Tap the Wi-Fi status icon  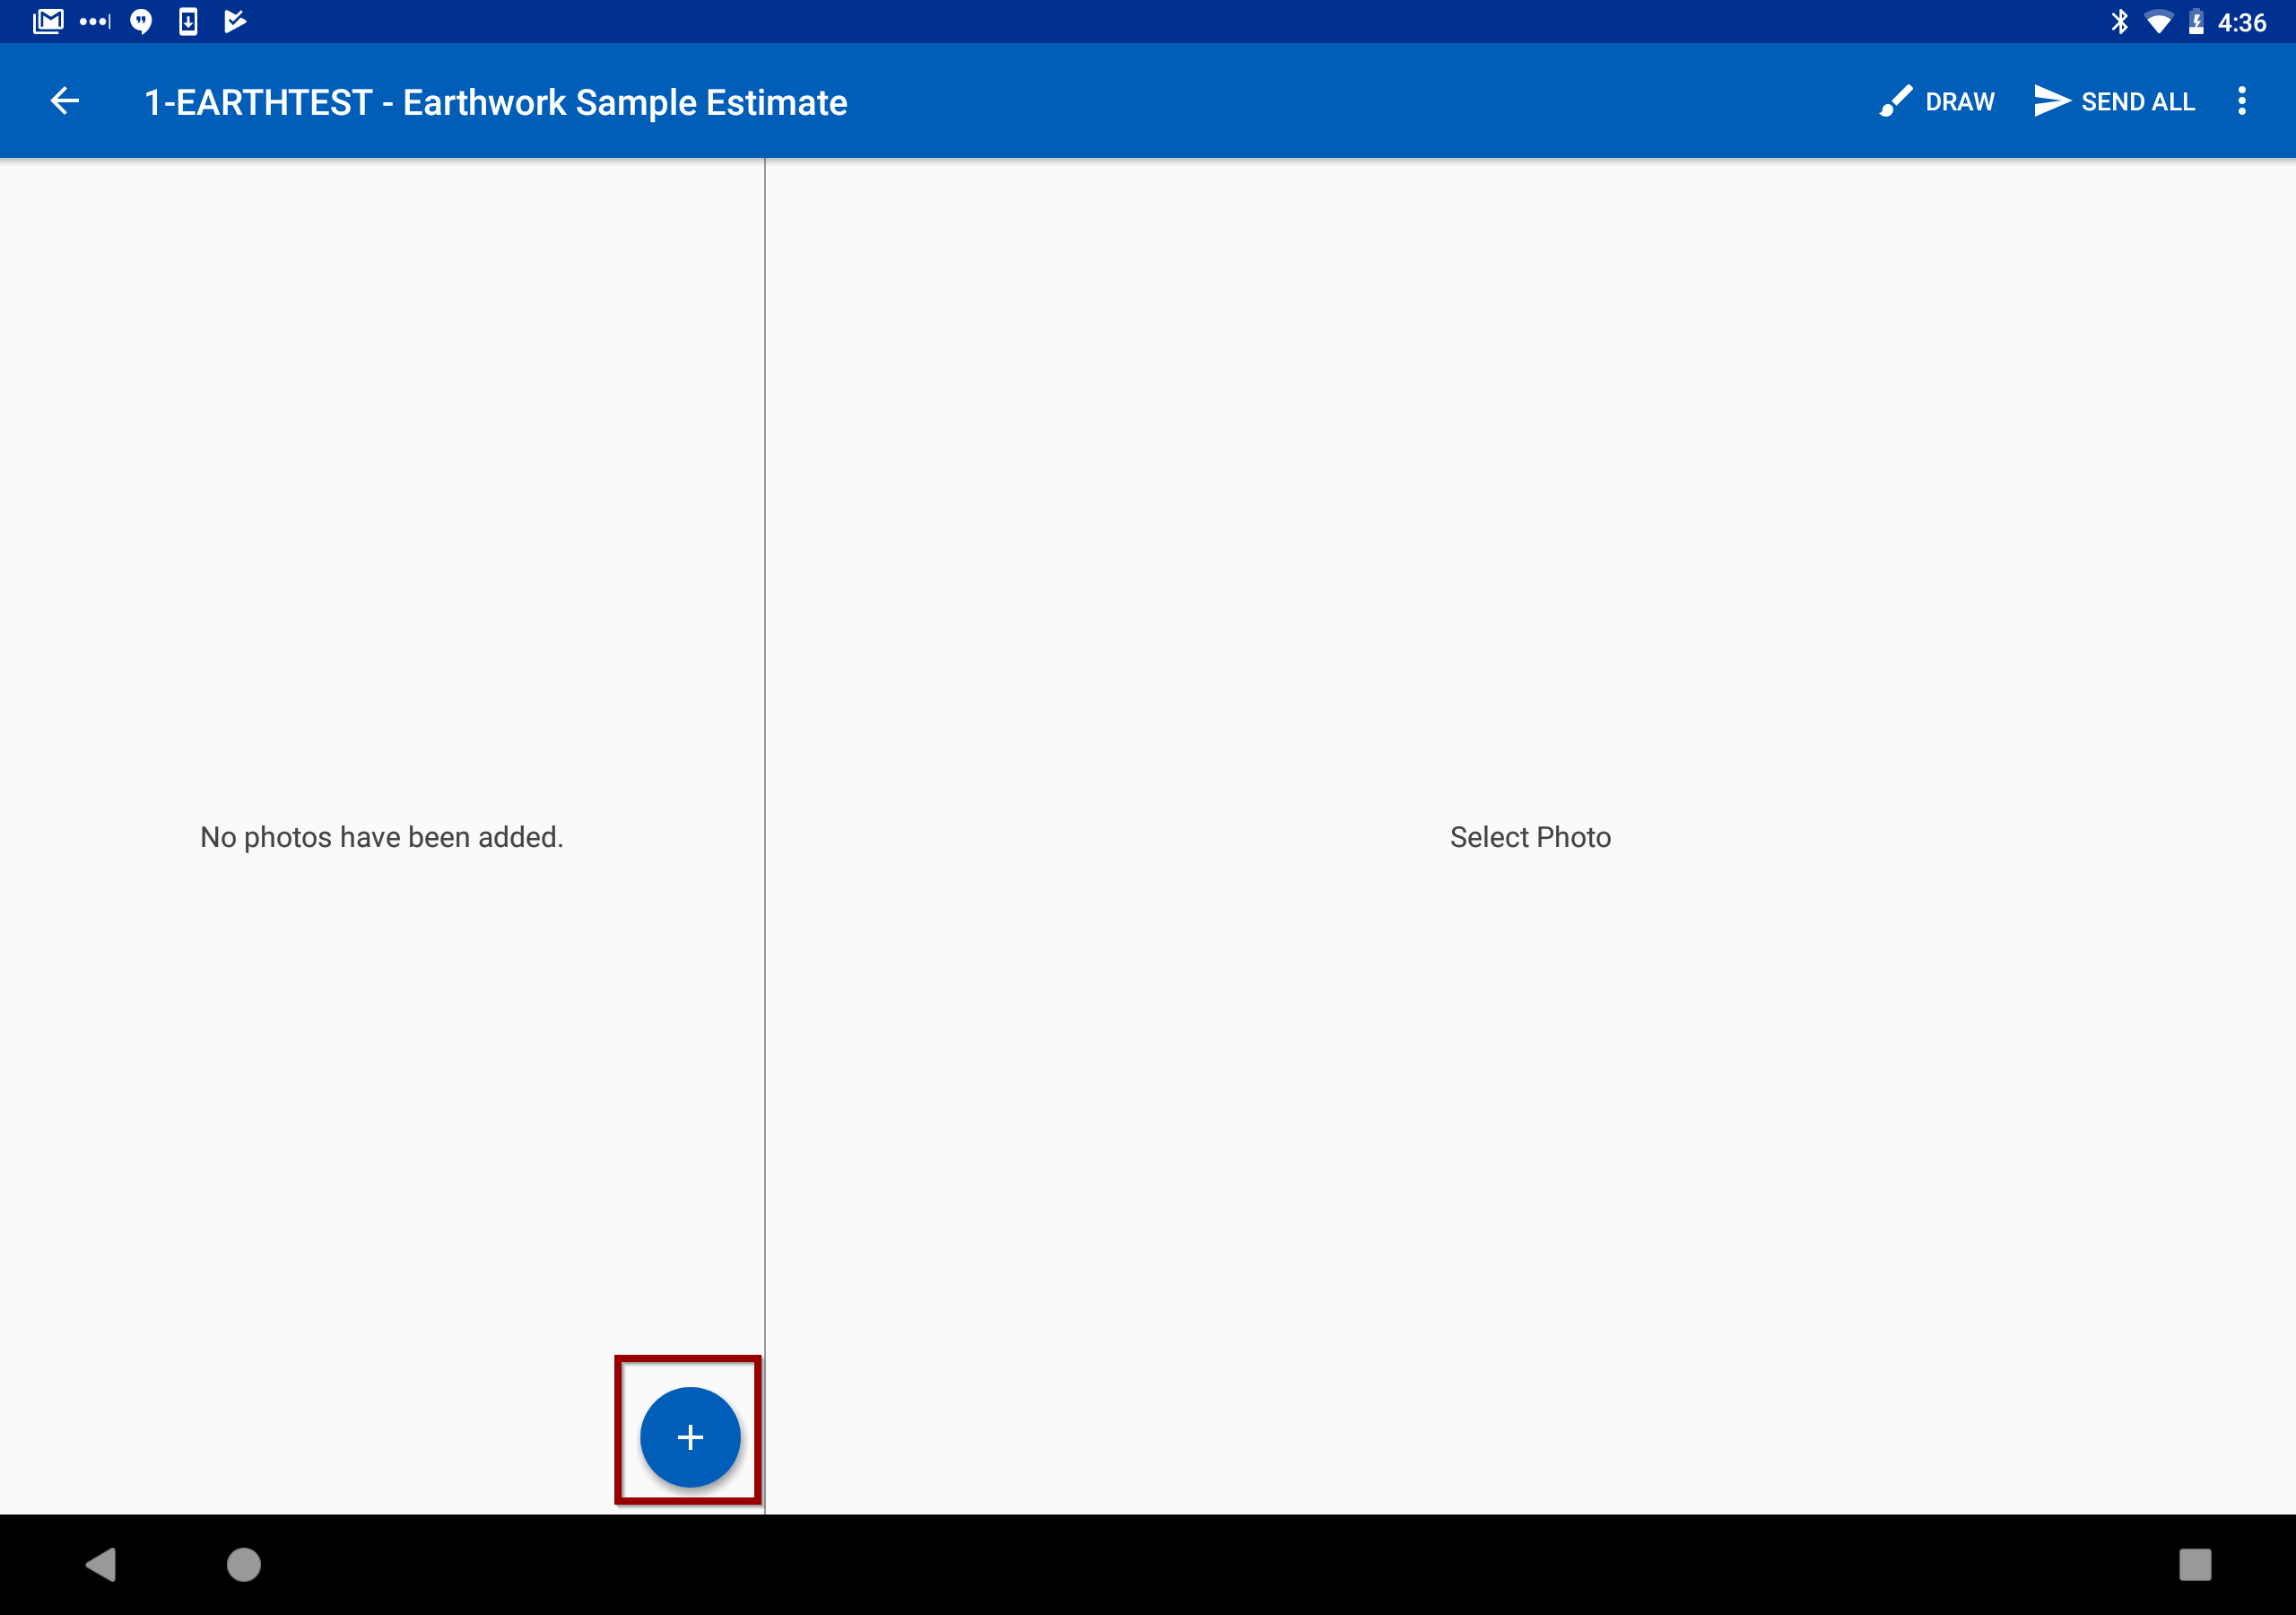click(2158, 20)
